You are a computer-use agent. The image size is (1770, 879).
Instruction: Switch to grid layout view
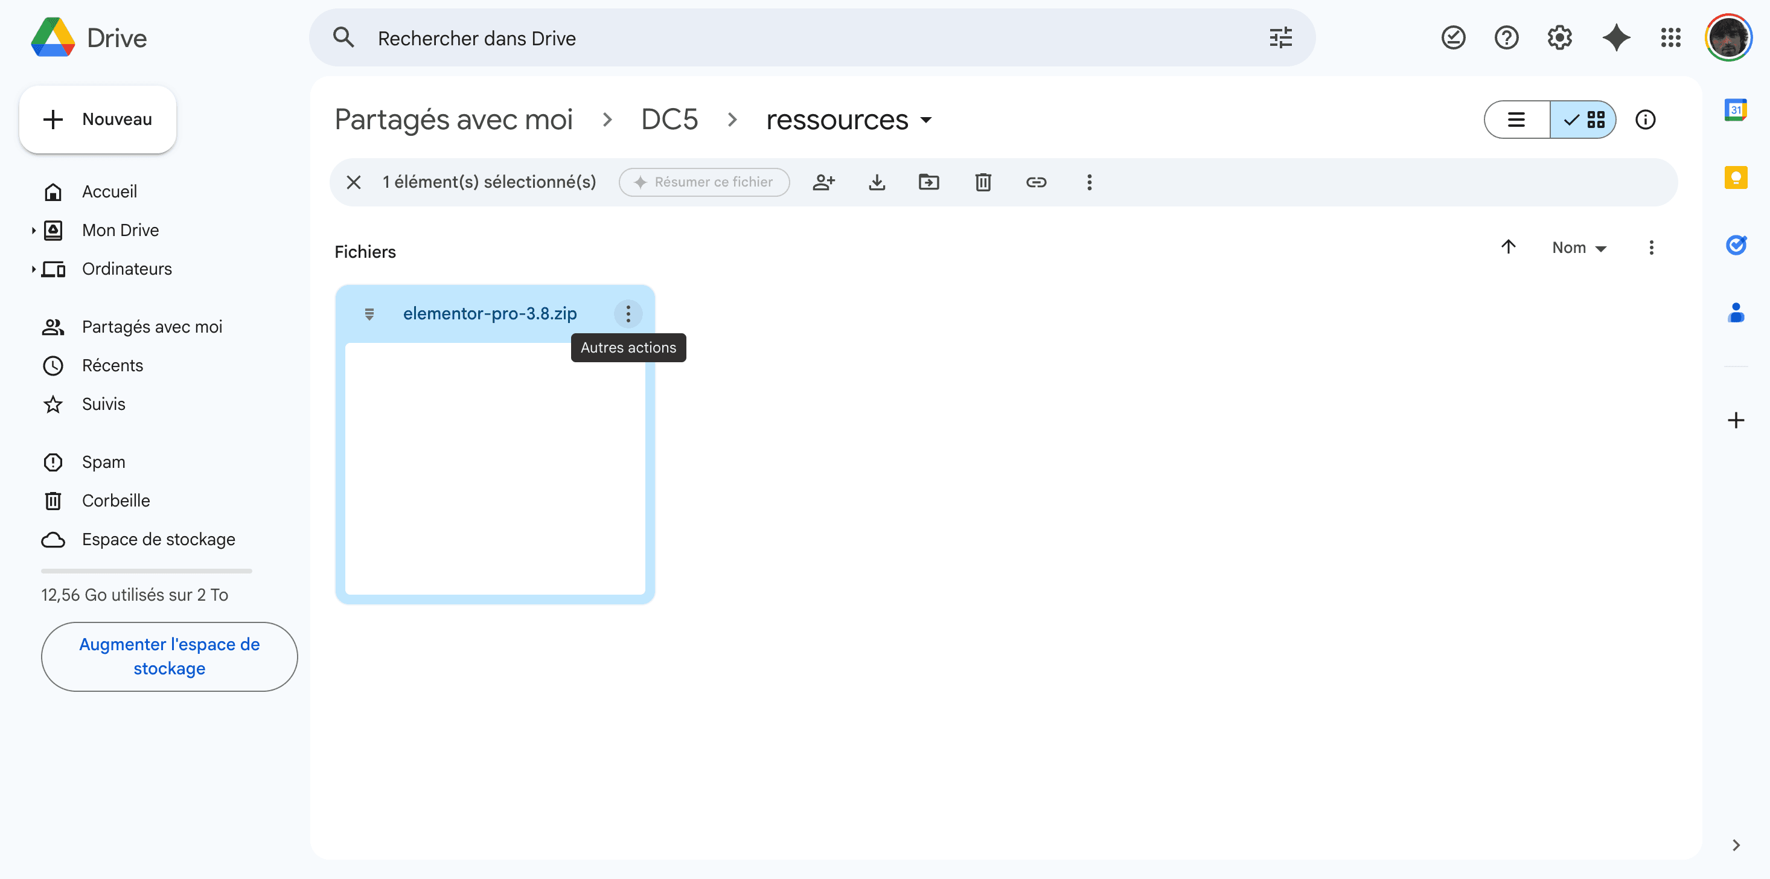click(1583, 120)
